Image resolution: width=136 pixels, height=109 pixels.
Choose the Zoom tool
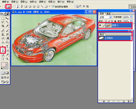pos(7,59)
